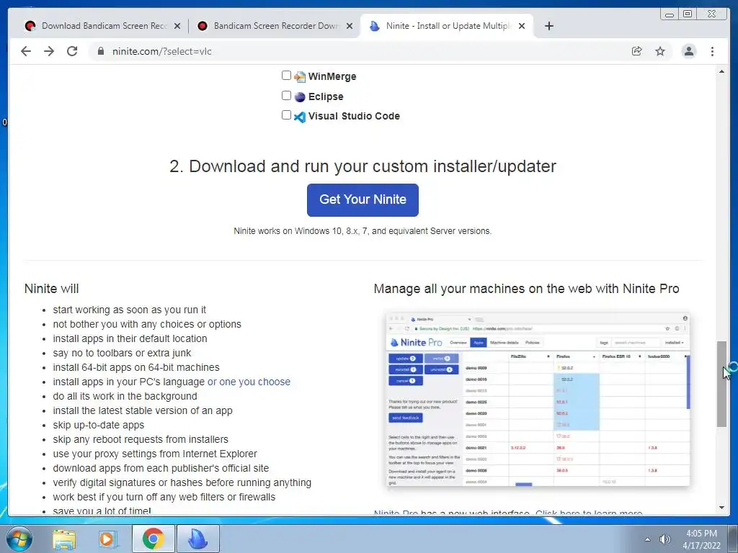Click 'Ninite works on Windows 10' note

363,231
